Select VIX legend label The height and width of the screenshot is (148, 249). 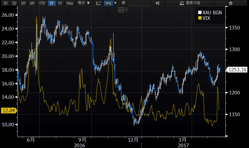click(206, 18)
